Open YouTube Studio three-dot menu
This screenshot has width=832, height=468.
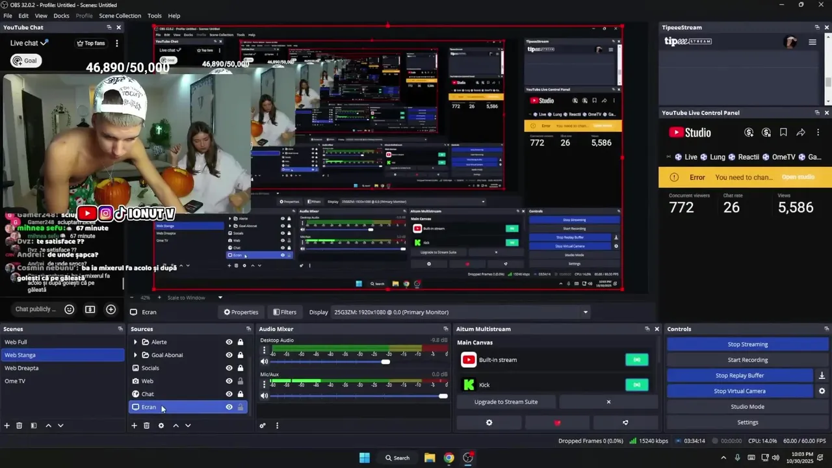coord(818,133)
